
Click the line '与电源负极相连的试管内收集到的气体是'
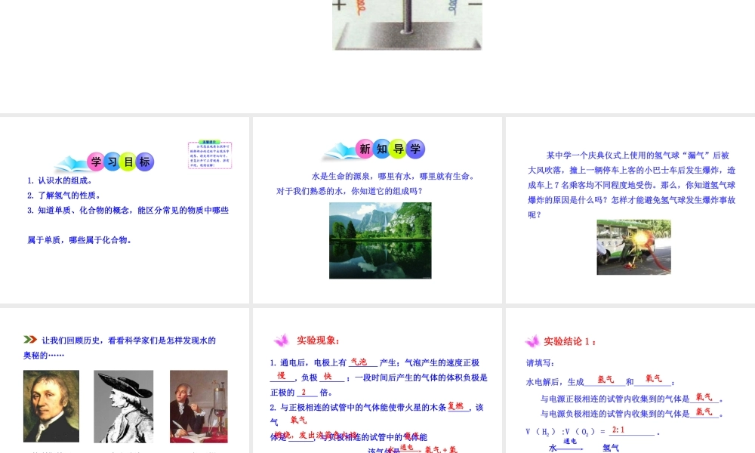coord(632,413)
